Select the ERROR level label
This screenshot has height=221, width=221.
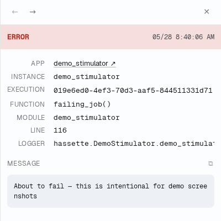[x=18, y=37]
